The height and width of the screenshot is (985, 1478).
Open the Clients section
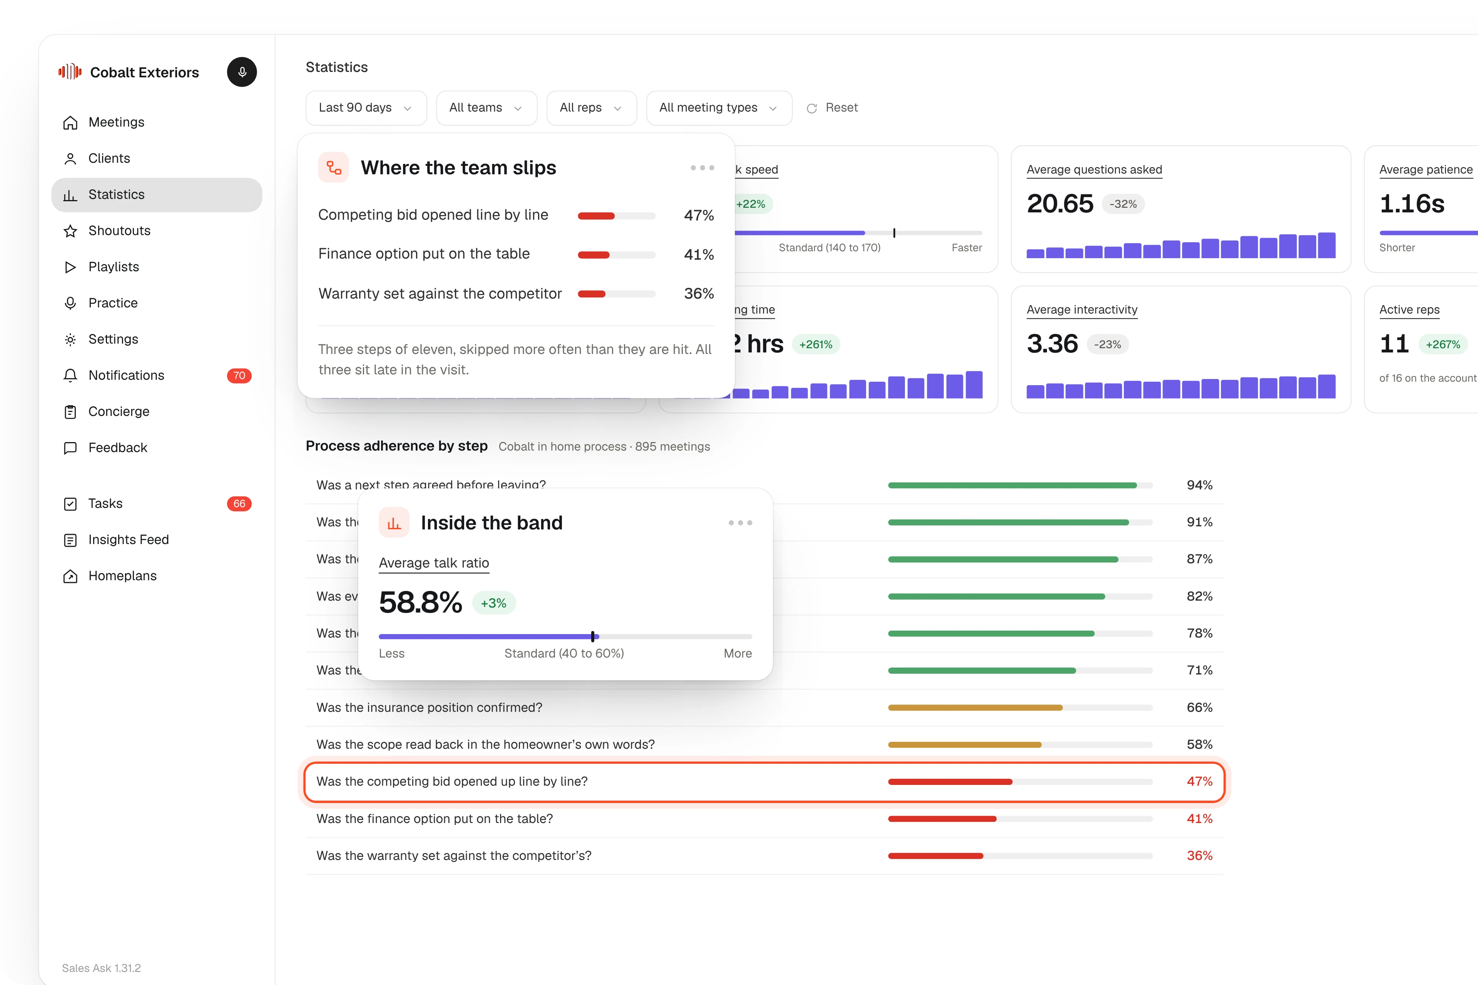pyautogui.click(x=157, y=158)
